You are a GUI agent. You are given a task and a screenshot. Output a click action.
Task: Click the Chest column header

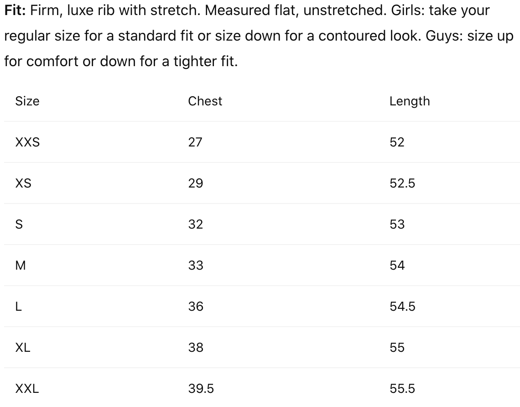click(205, 101)
